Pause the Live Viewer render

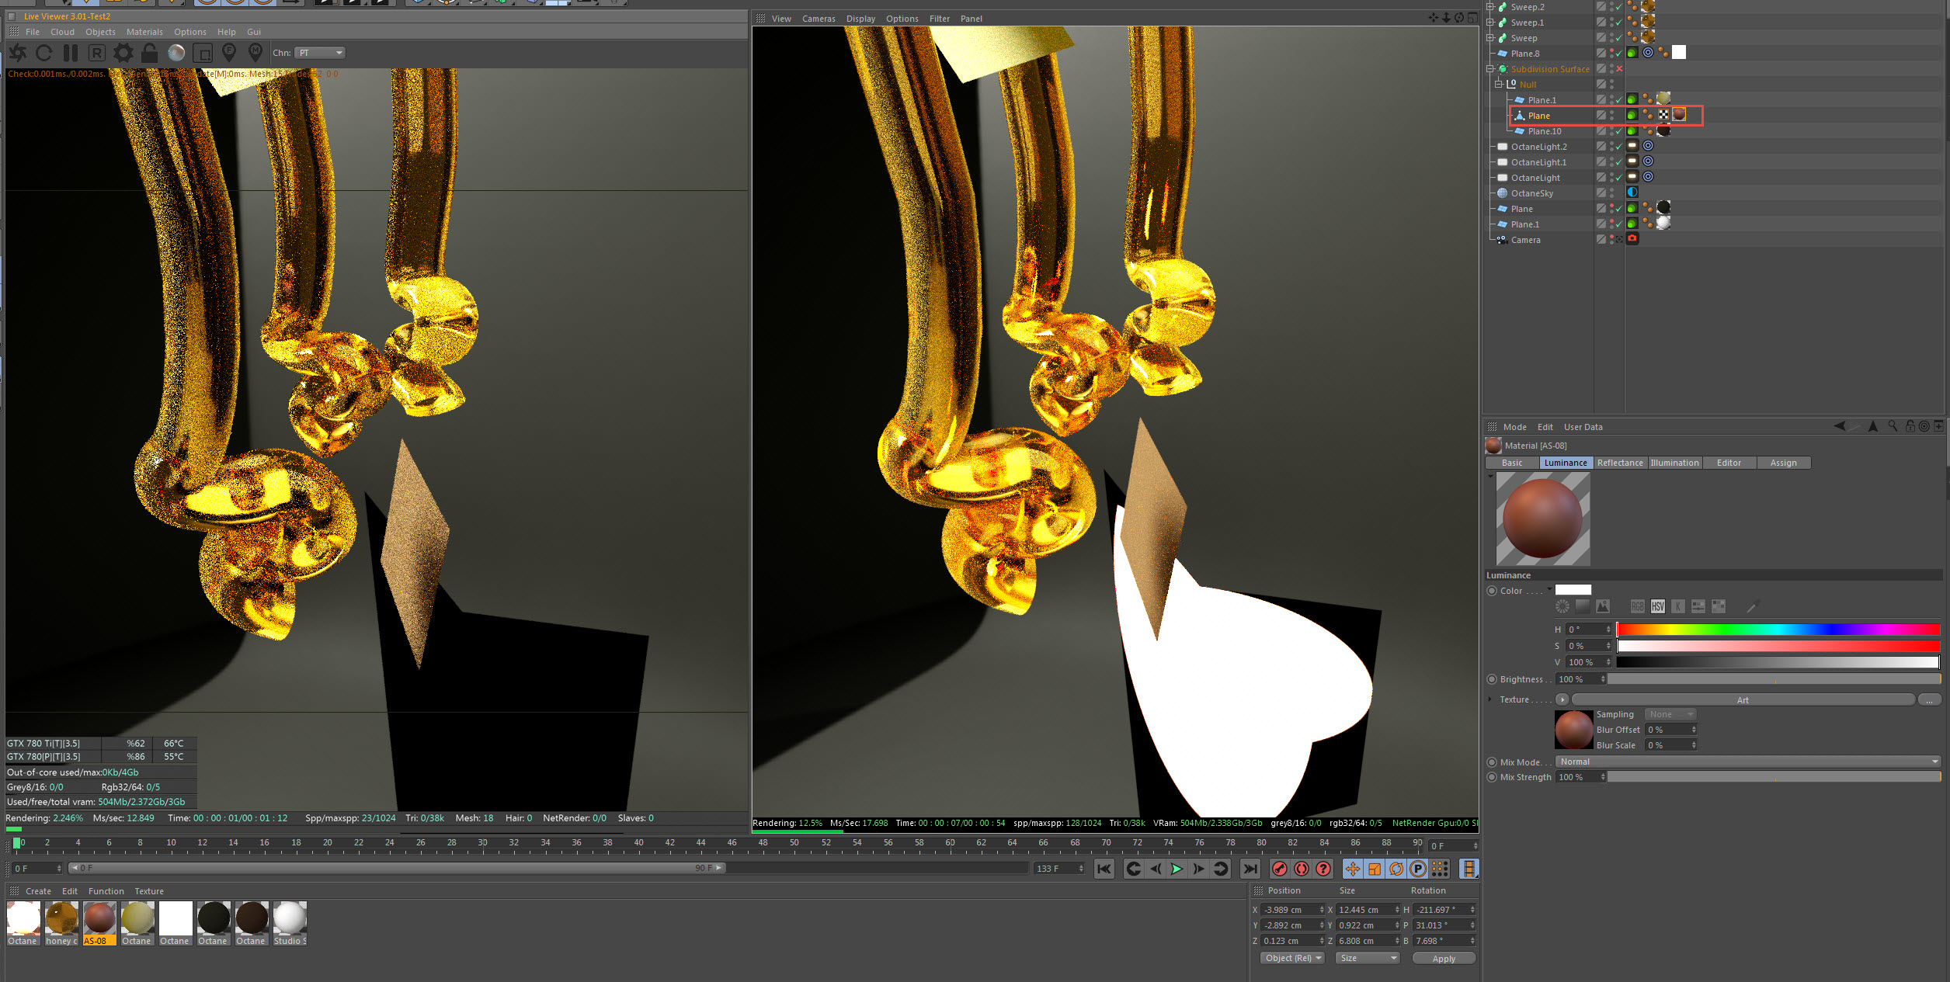tap(71, 53)
